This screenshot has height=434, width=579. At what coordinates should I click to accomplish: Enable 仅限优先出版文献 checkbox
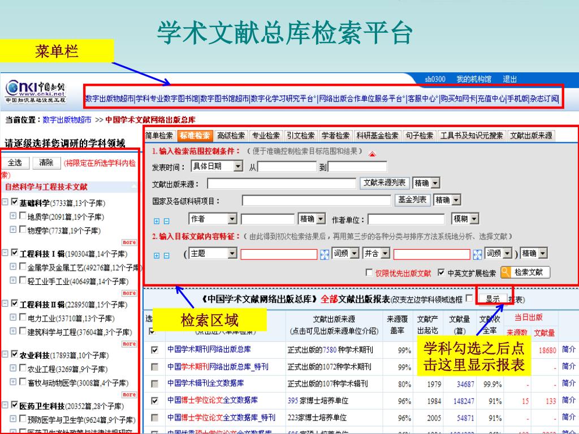click(369, 272)
